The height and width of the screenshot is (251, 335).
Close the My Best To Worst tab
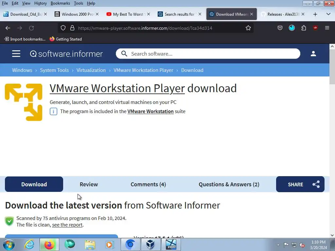(x=149, y=14)
